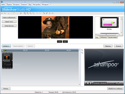This screenshot has height=94, width=125.
Task: Click the Flip horizontally toolbar icon
Action: coord(53,13)
